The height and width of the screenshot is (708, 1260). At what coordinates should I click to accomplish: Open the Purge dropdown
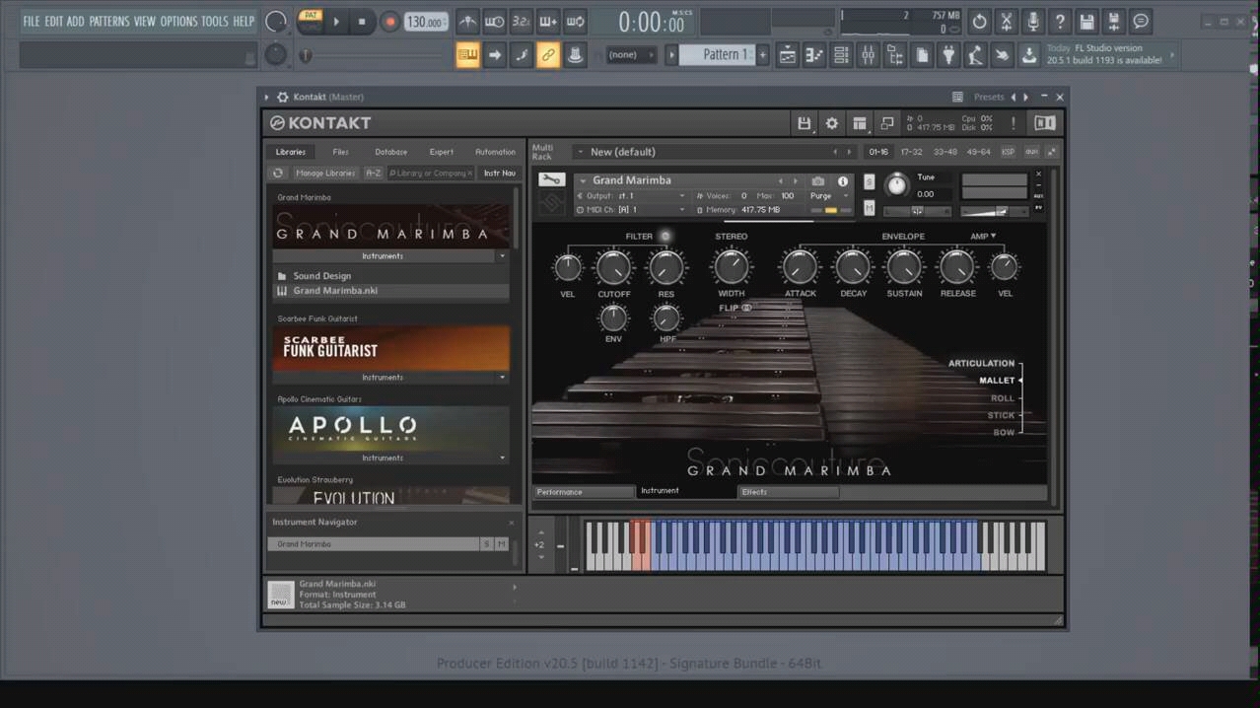pyautogui.click(x=828, y=196)
